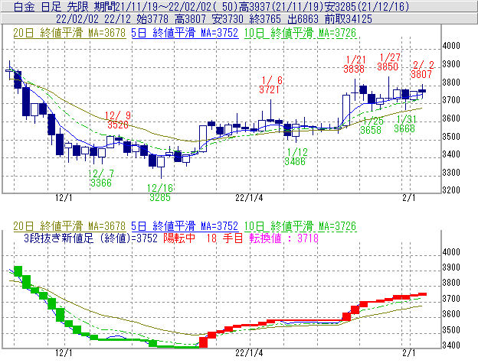478x363 pixels.
Task: Click the 12/9 3526 high price label
Action: click(x=118, y=121)
